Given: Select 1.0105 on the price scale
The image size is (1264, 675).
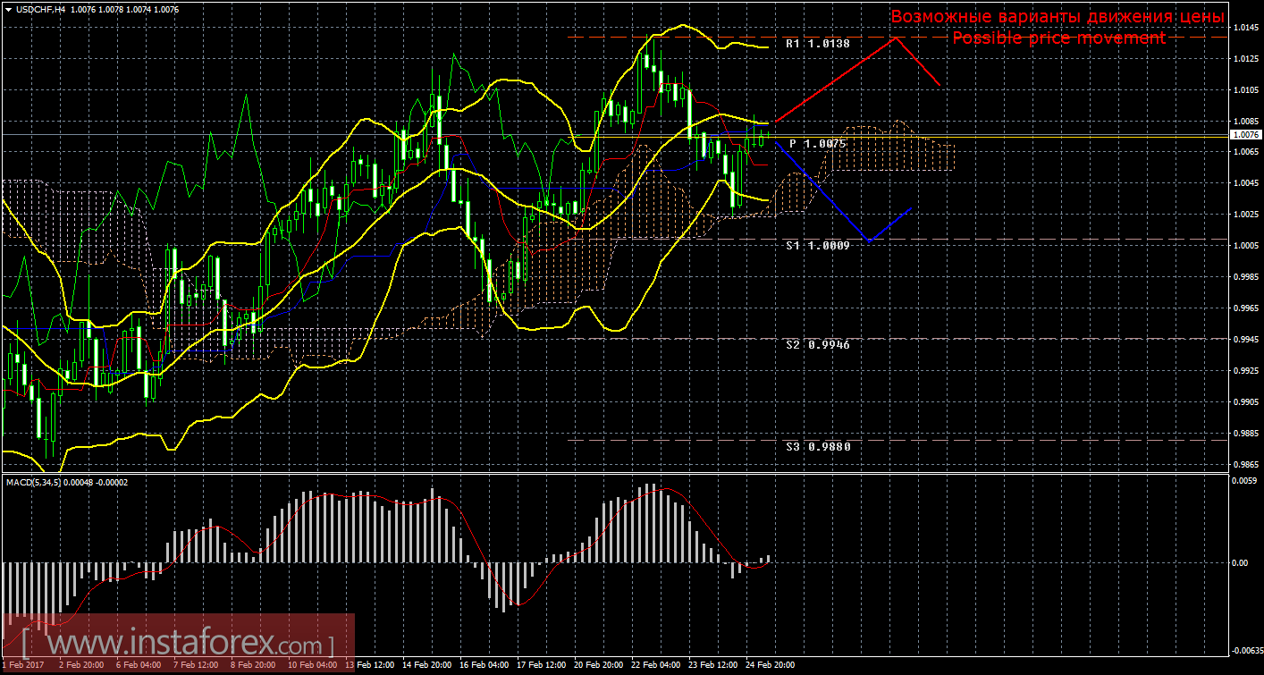Looking at the screenshot, I should point(1245,90).
